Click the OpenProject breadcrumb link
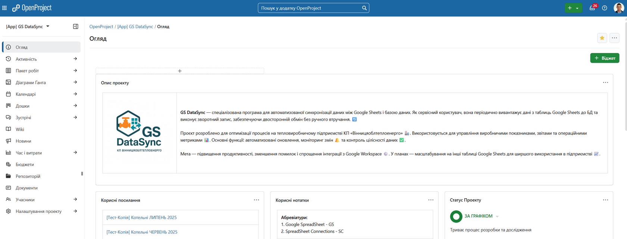 (101, 27)
